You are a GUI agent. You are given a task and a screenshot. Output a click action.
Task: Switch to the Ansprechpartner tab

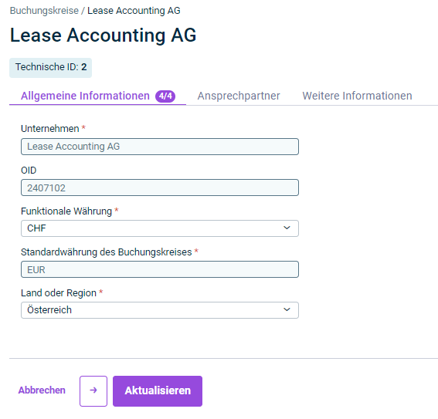tap(239, 96)
